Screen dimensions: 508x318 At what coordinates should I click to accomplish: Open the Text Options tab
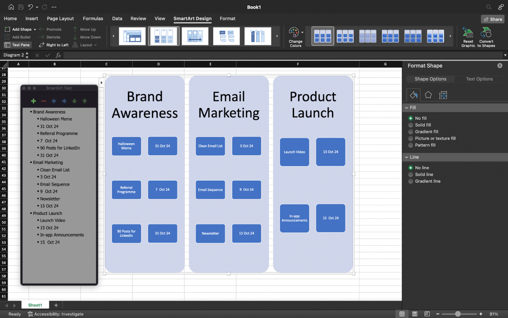tap(479, 79)
